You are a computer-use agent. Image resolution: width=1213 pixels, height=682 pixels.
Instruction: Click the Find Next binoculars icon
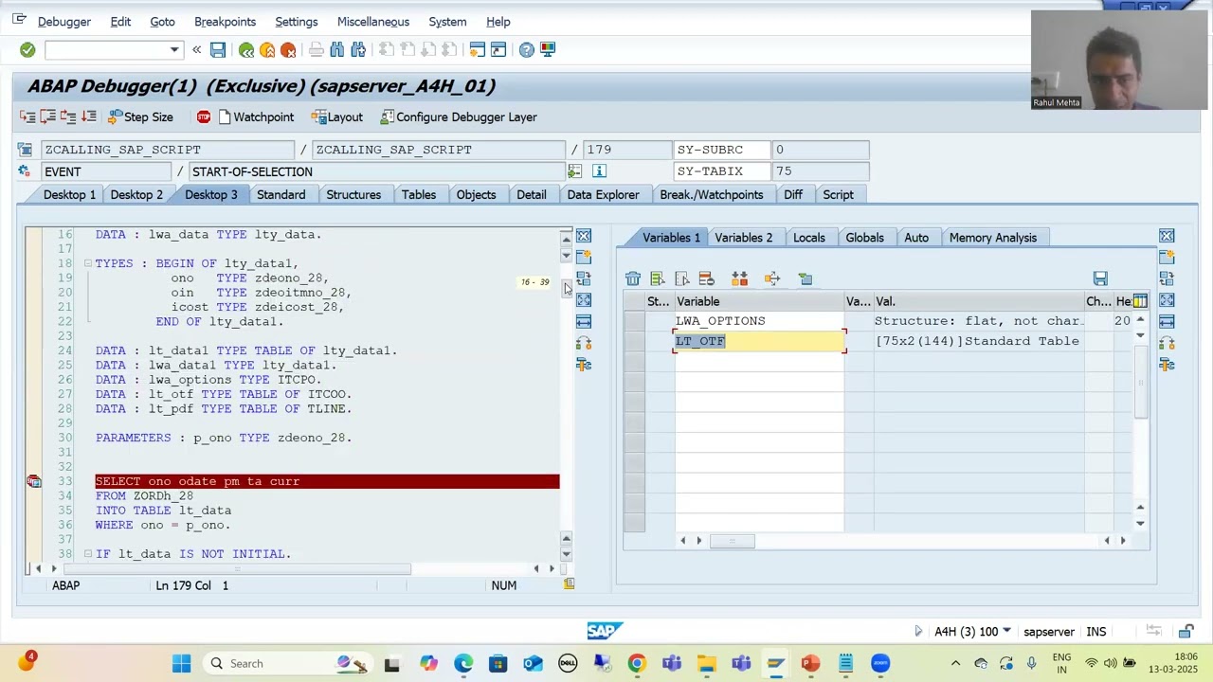click(358, 49)
